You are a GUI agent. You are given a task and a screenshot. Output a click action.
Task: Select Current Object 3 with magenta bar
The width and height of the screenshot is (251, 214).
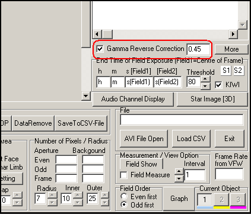coord(238,200)
